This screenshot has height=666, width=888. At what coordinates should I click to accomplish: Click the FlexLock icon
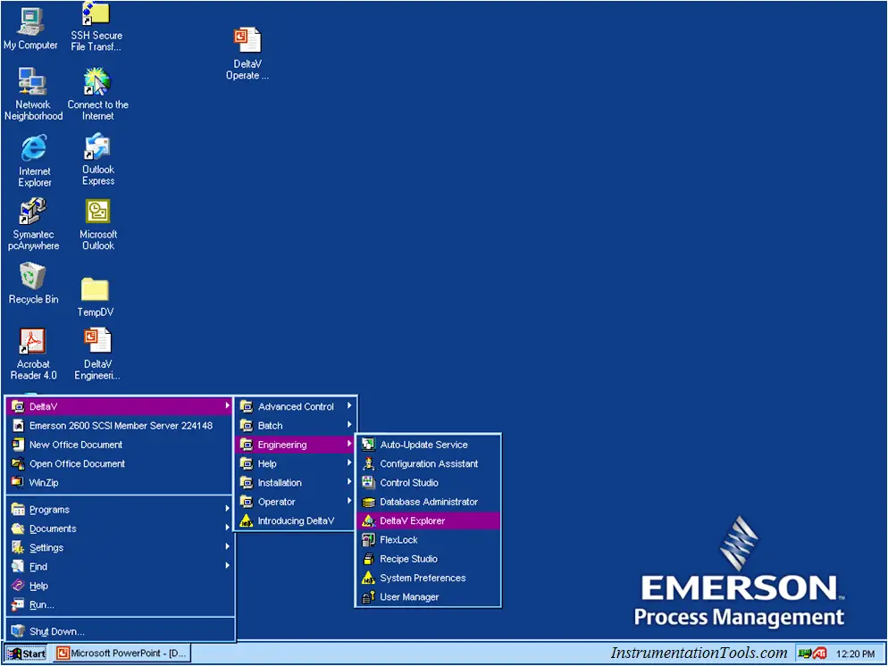368,540
